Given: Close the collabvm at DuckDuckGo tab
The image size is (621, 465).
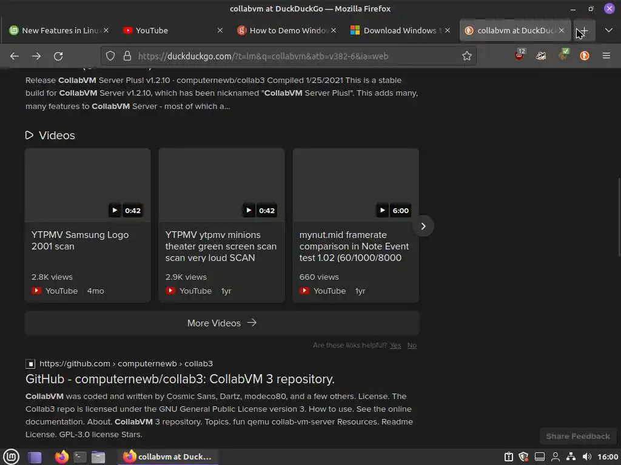Looking at the screenshot, I should click(x=562, y=30).
